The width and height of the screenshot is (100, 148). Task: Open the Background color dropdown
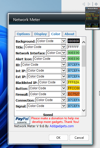click(51, 41)
